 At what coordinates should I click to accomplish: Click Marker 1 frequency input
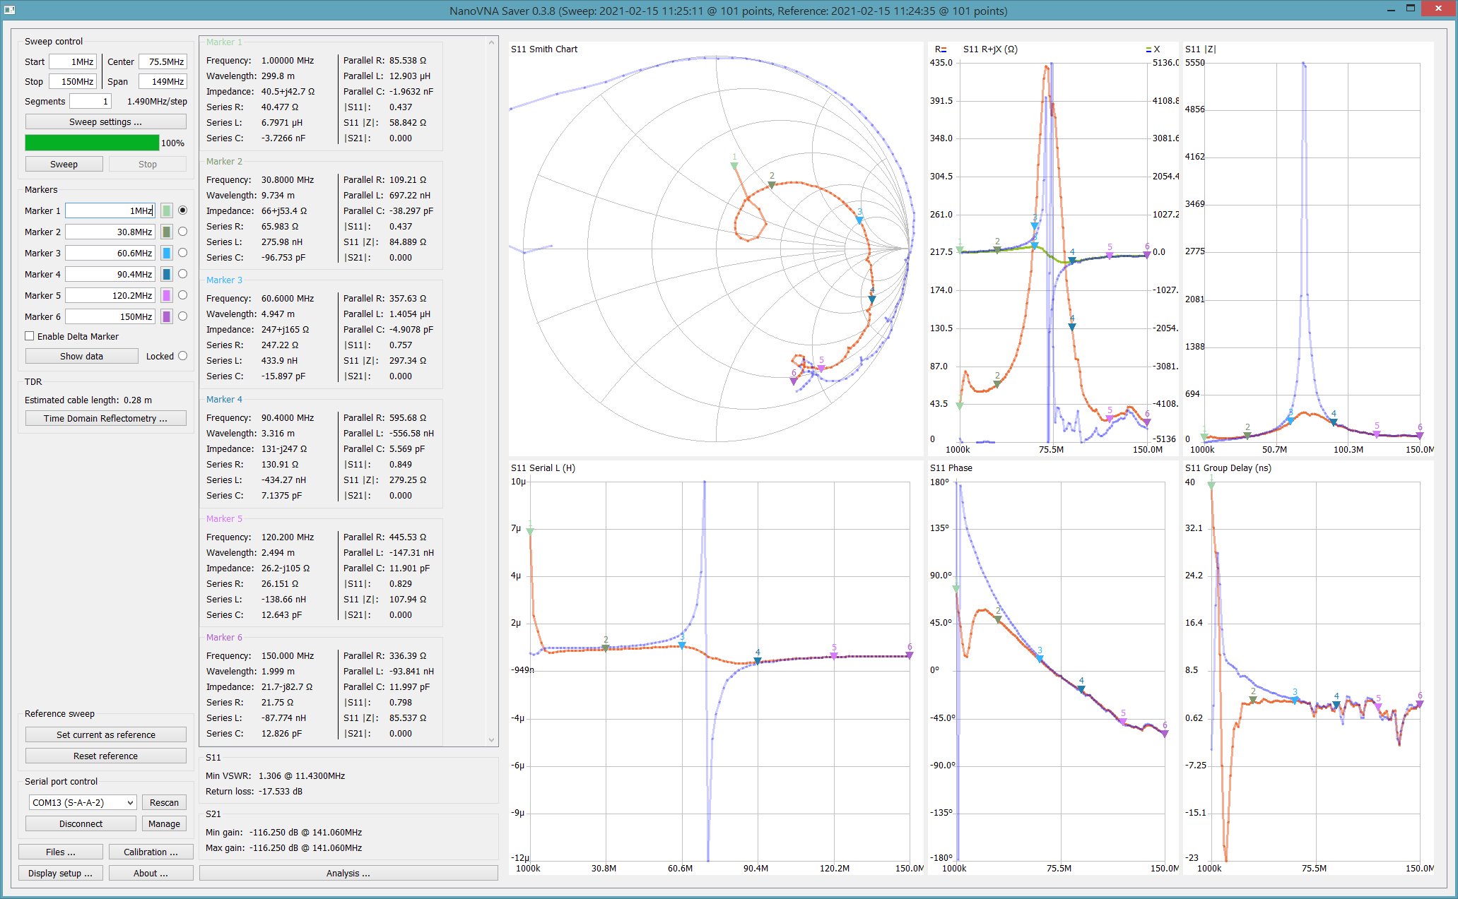(110, 210)
